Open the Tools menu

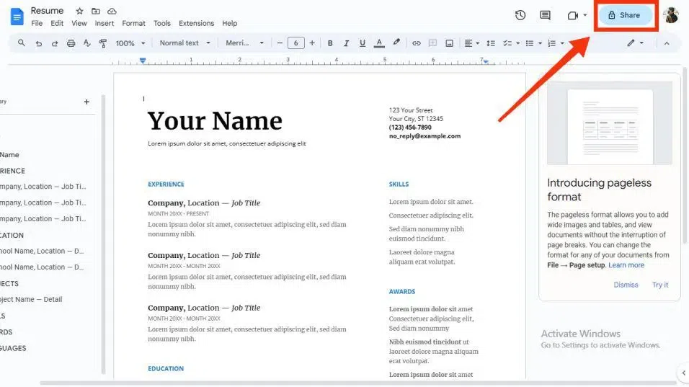(x=161, y=23)
